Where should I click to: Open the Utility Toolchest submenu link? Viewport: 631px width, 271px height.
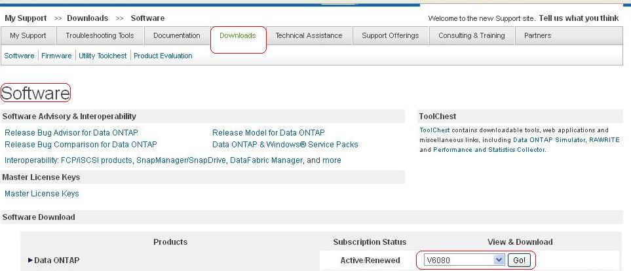coord(103,56)
